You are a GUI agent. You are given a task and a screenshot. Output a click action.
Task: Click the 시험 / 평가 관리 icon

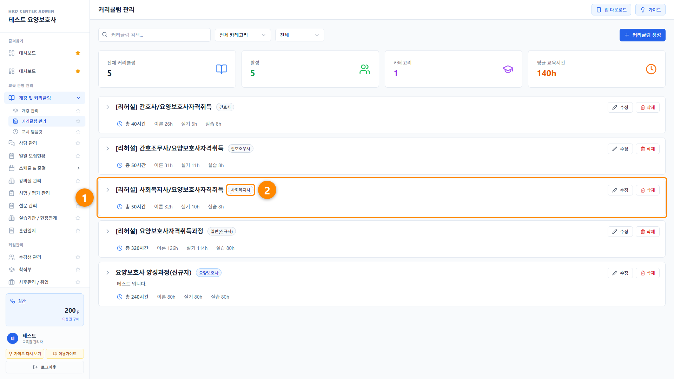pos(12,193)
